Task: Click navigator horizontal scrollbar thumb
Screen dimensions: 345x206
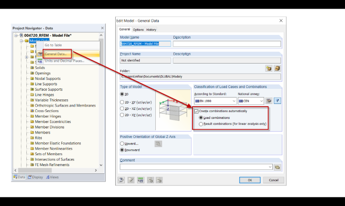Action: [35, 171]
